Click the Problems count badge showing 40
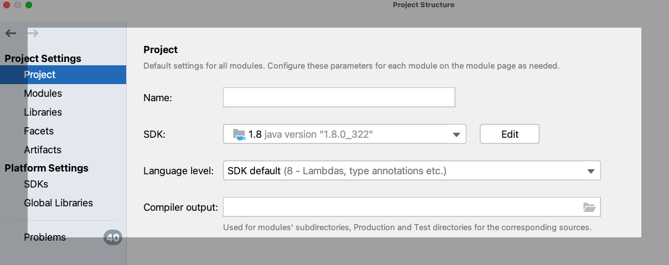This screenshot has width=669, height=265. [x=112, y=238]
